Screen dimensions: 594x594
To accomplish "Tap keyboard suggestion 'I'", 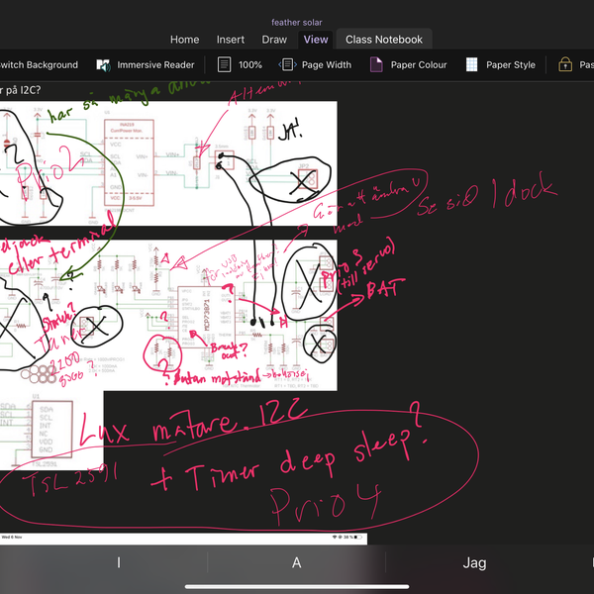I will tap(119, 562).
